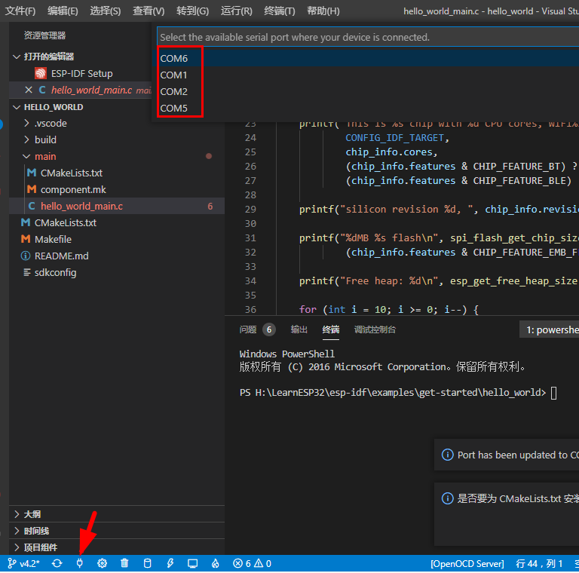This screenshot has height=573, width=579.
Task: Collapse the HELLO_WORLD folder section
Action: click(17, 107)
